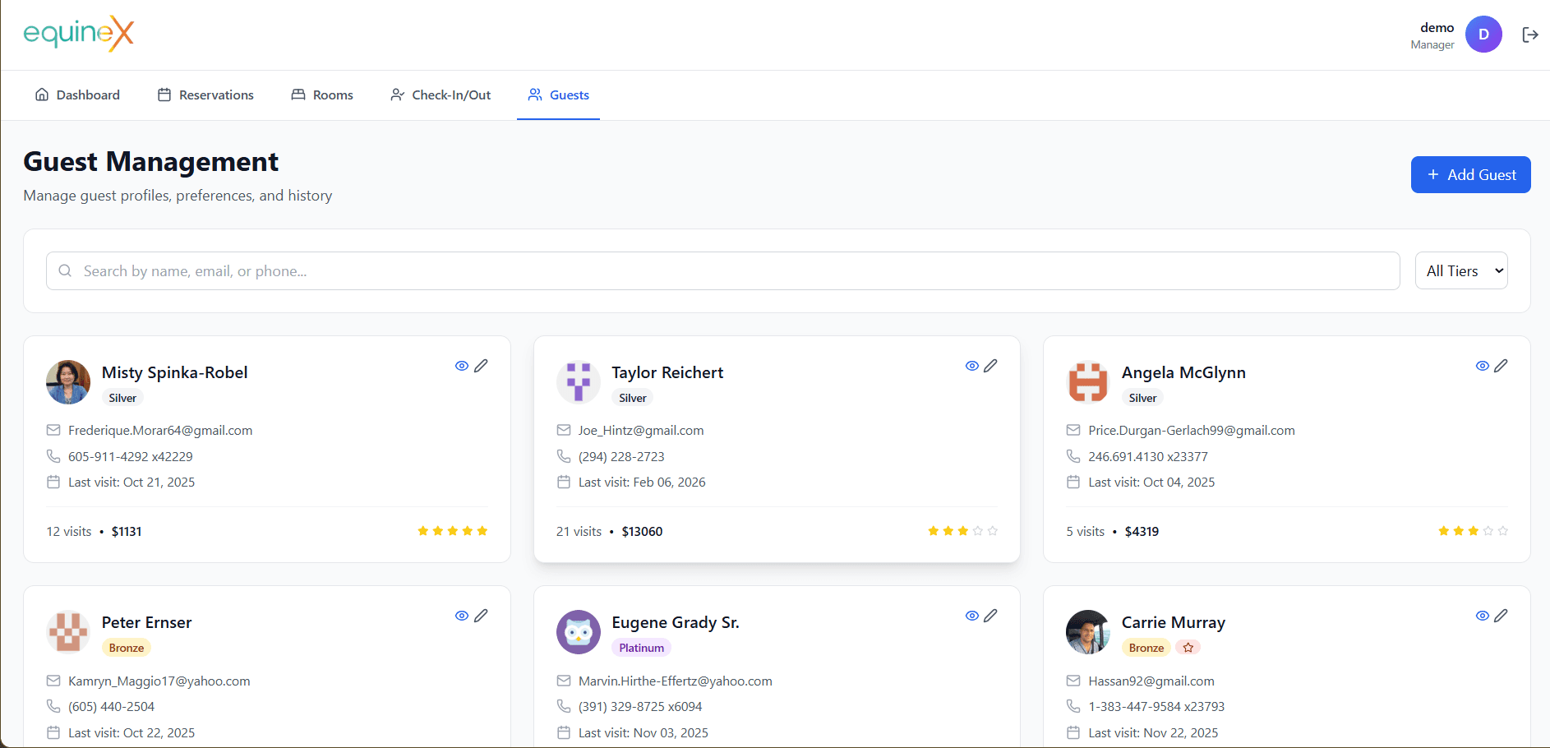This screenshot has width=1550, height=748.
Task: Click the Taylor Reichert name
Action: 667,372
